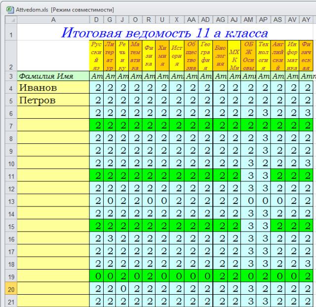Select row 1 header
The width and height of the screenshot is (316, 307).
coord(11,33)
